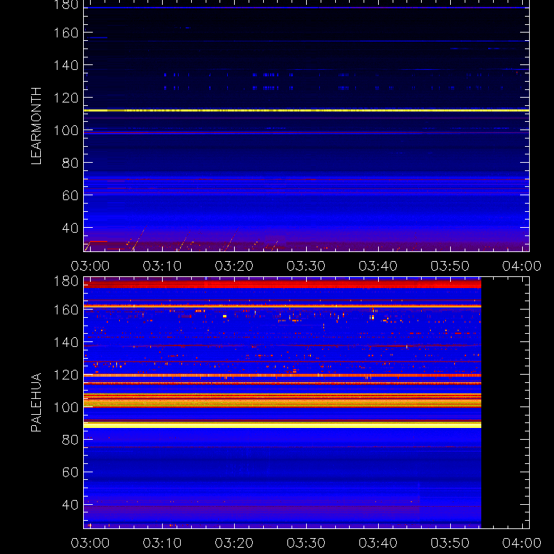
Task: Select the 120 tick label on Palehua axis
Action: (66, 375)
